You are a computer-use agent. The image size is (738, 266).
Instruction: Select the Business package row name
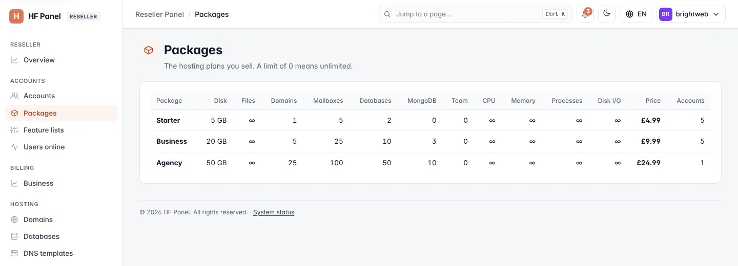pos(172,141)
